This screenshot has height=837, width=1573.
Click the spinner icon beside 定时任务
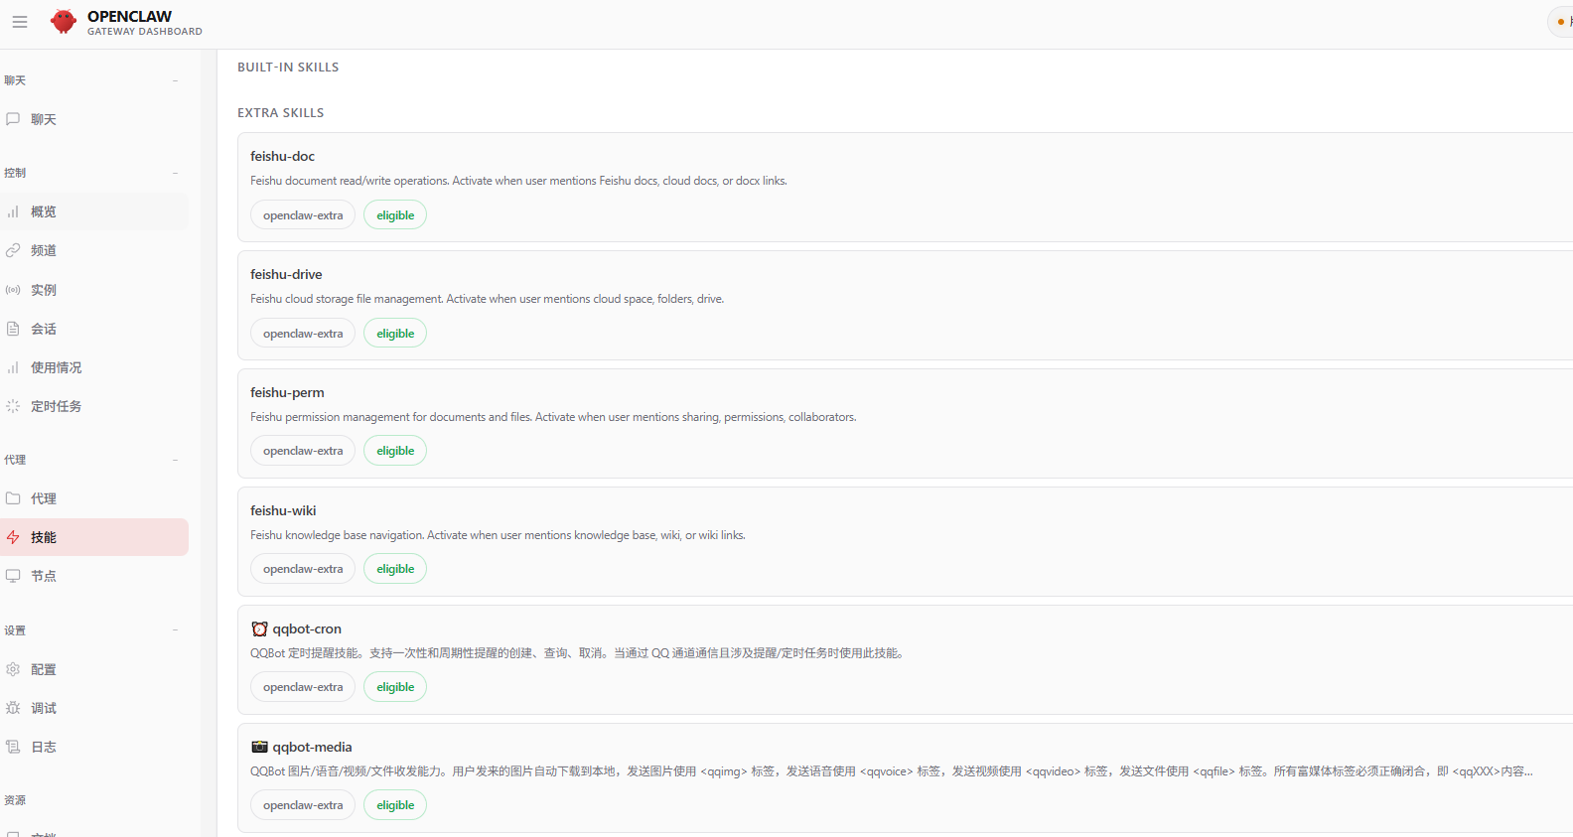tap(13, 406)
